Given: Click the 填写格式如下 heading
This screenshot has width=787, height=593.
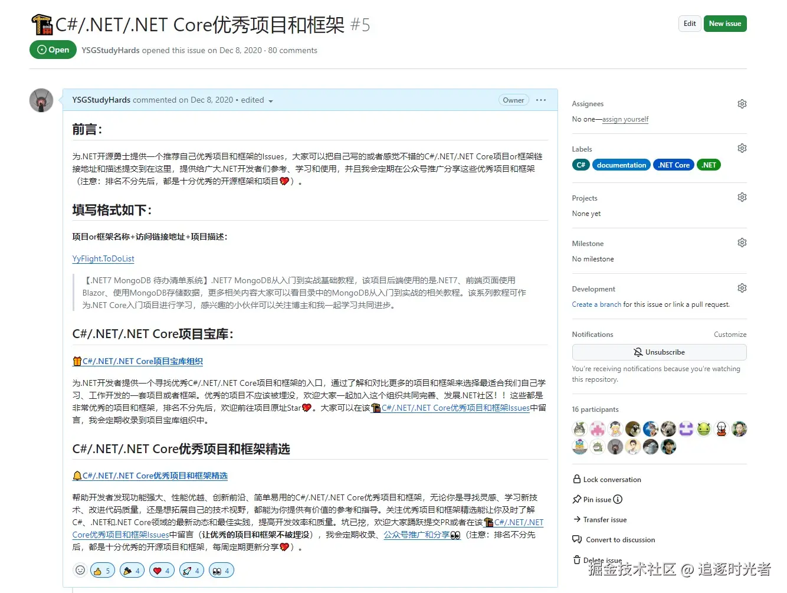Looking at the screenshot, I should [x=112, y=210].
